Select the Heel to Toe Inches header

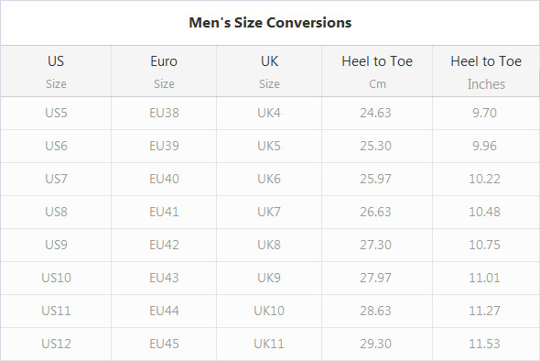coord(486,71)
